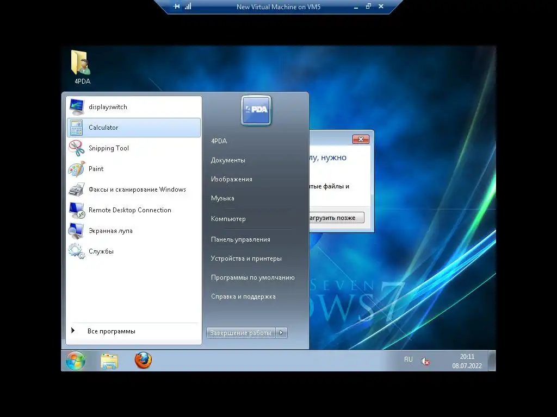Screen dimensions: 557x417
Task: Open Remote Desktop Connection entry
Action: tap(134, 210)
